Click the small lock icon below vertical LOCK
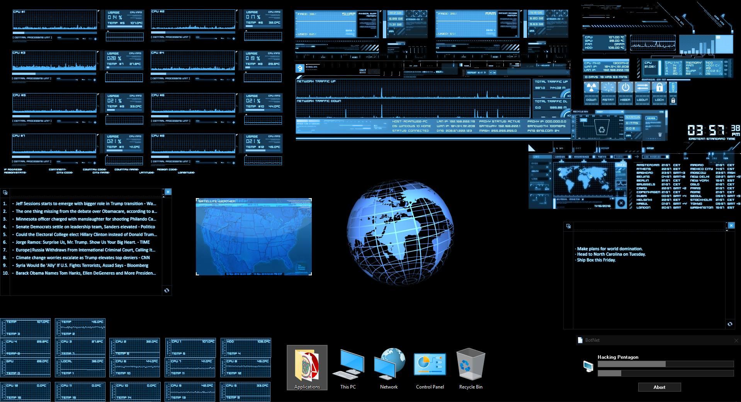The image size is (741, 402). coord(673,100)
